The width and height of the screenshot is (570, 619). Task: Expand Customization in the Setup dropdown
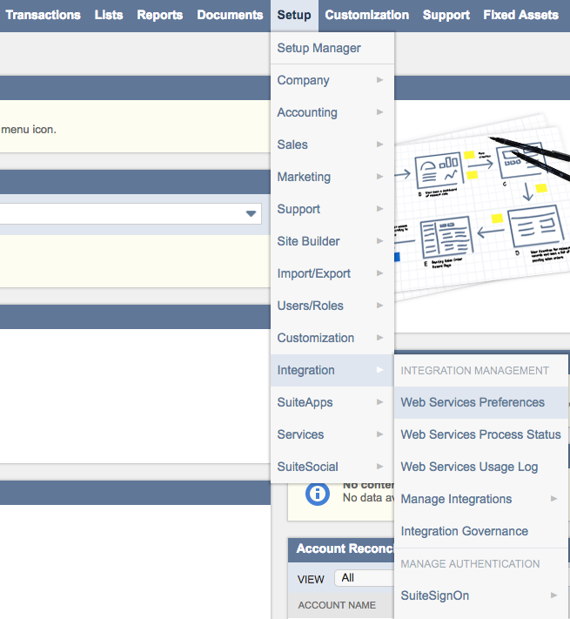tap(332, 338)
